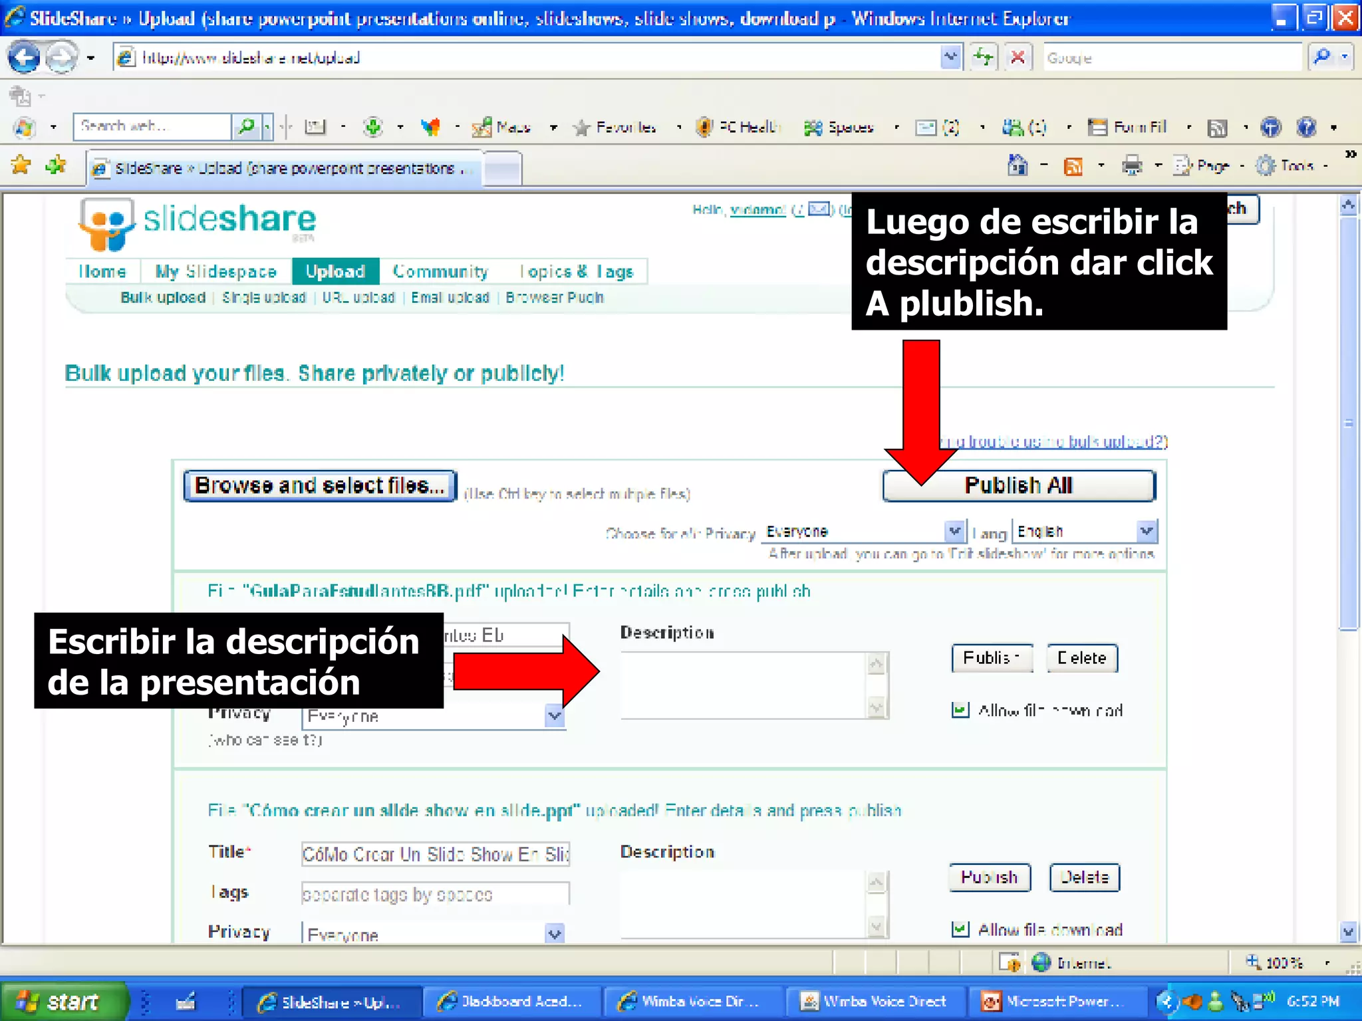Click the MSN butterfly toolbar icon
The image size is (1362, 1021).
coord(431,126)
